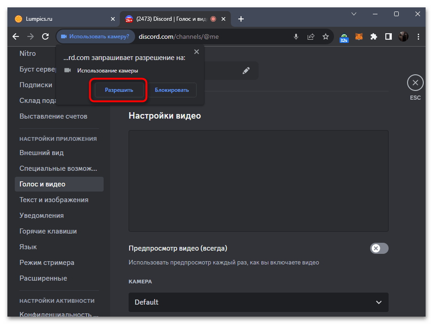The height and width of the screenshot is (324, 433).
Task: Open the share icon next to the URL
Action: (311, 36)
